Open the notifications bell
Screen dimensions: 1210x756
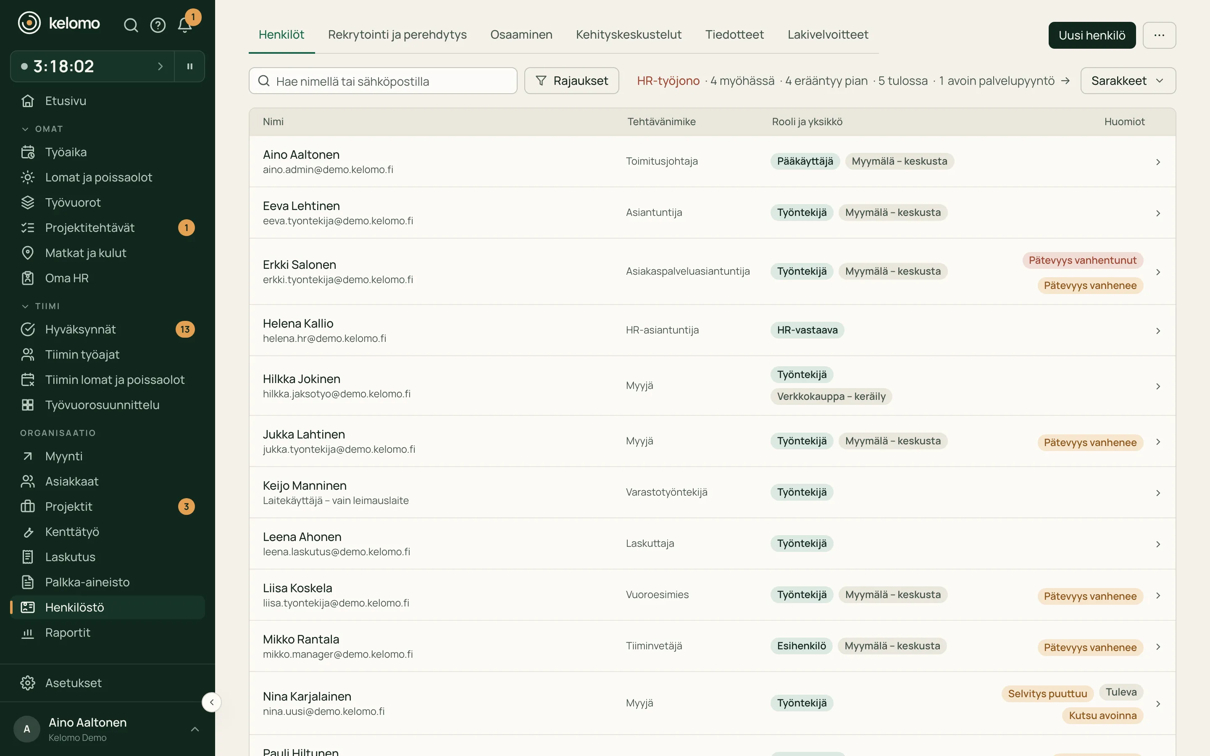(185, 25)
